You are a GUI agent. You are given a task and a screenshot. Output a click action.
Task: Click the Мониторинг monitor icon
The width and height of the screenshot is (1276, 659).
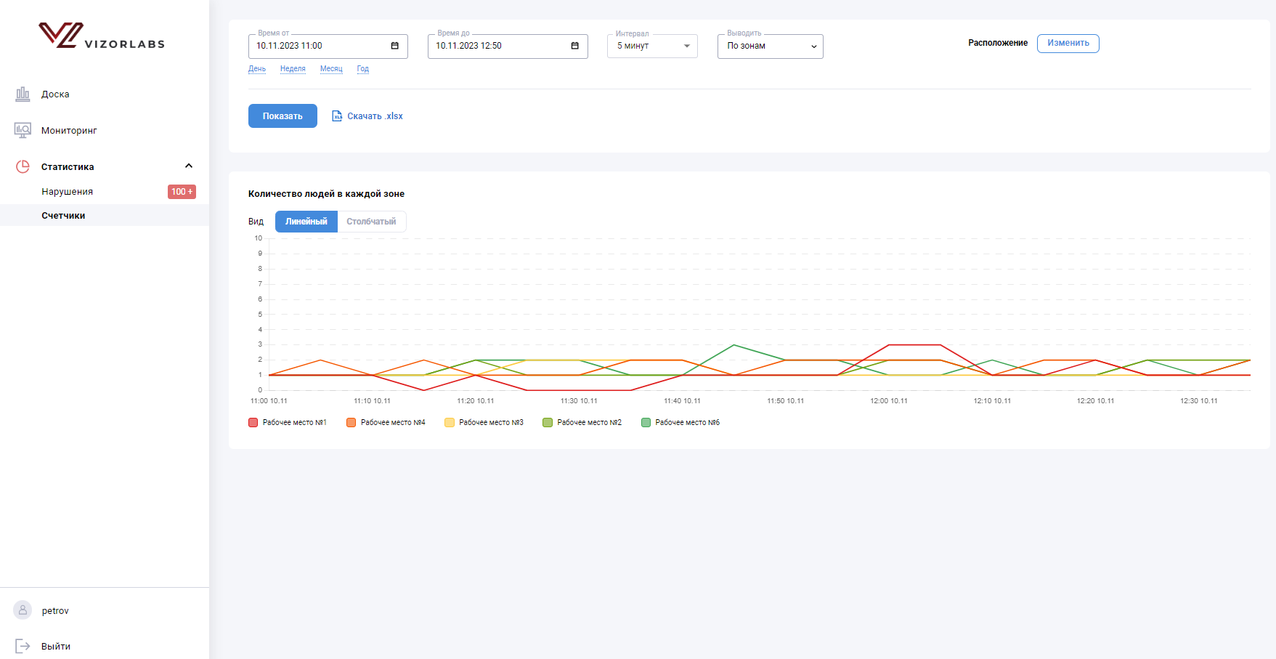point(23,130)
